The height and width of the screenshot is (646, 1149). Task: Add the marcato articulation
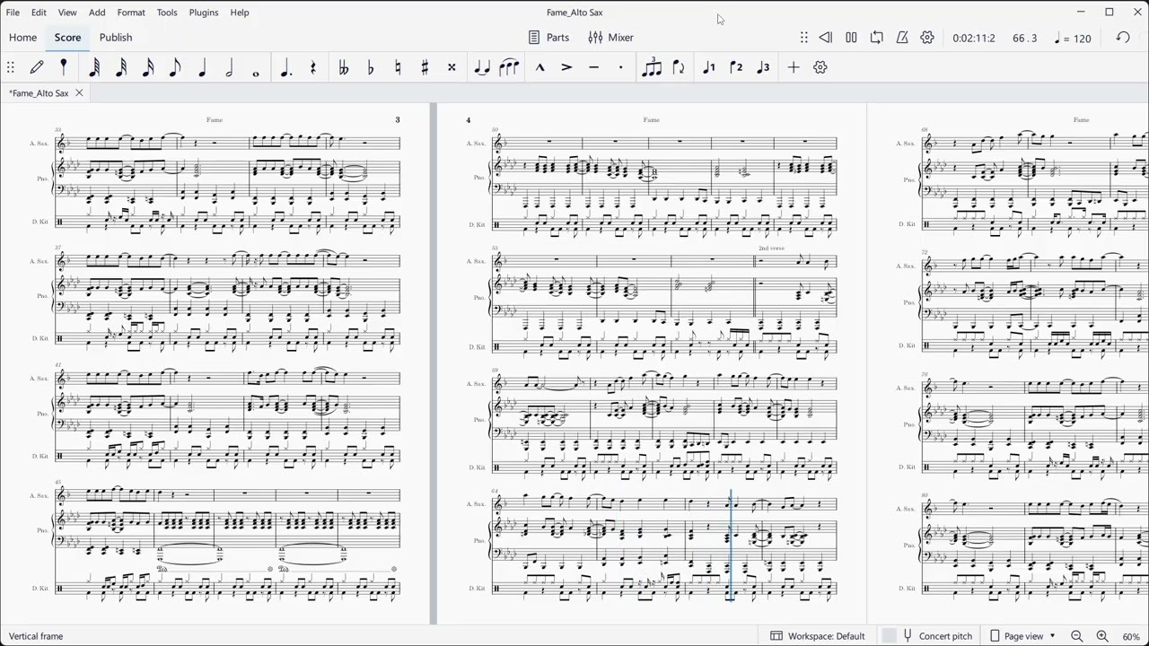tap(539, 67)
